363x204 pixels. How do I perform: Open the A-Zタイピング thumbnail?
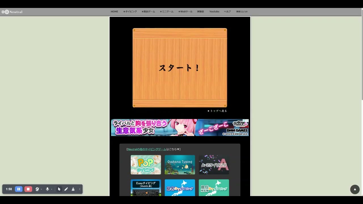click(x=214, y=165)
